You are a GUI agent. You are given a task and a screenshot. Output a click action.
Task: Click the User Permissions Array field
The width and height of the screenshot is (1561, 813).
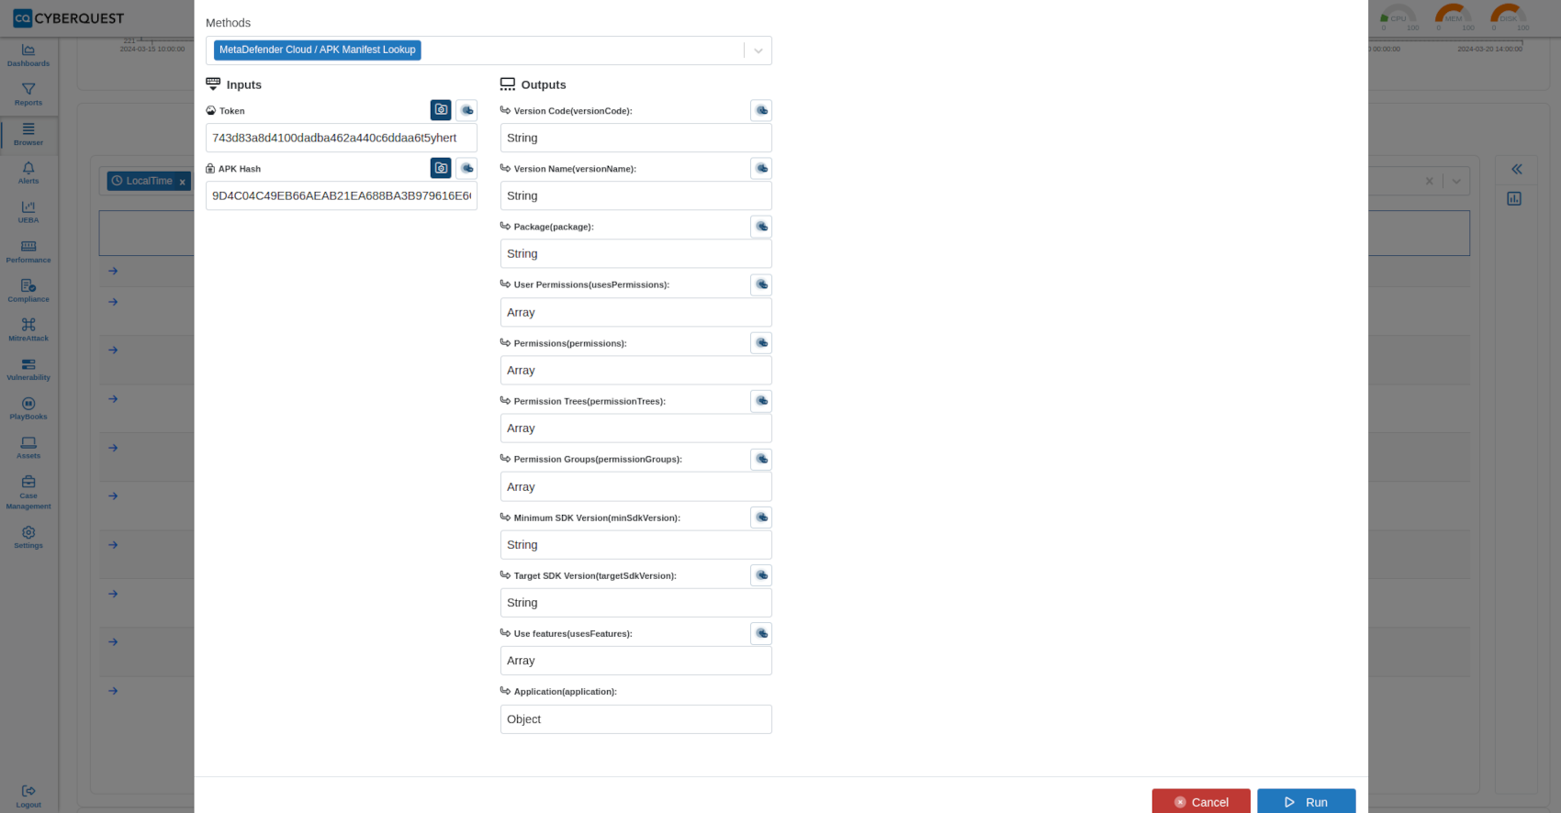(x=636, y=312)
